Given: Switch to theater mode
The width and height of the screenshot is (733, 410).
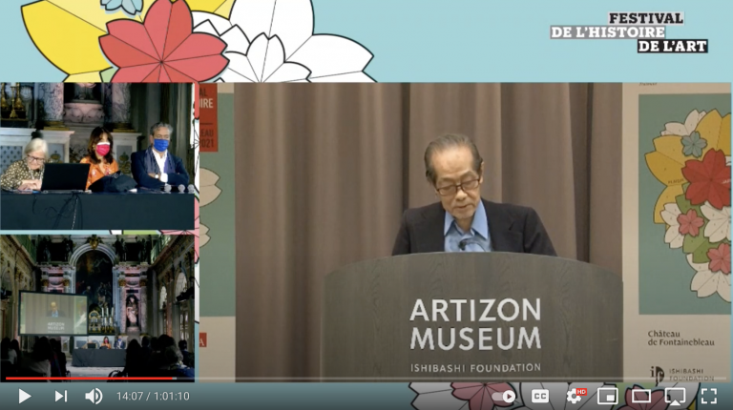Looking at the screenshot, I should click(641, 397).
